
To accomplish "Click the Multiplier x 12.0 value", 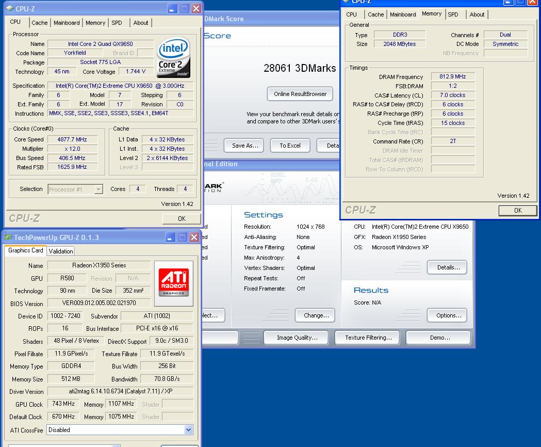I will pyautogui.click(x=72, y=149).
